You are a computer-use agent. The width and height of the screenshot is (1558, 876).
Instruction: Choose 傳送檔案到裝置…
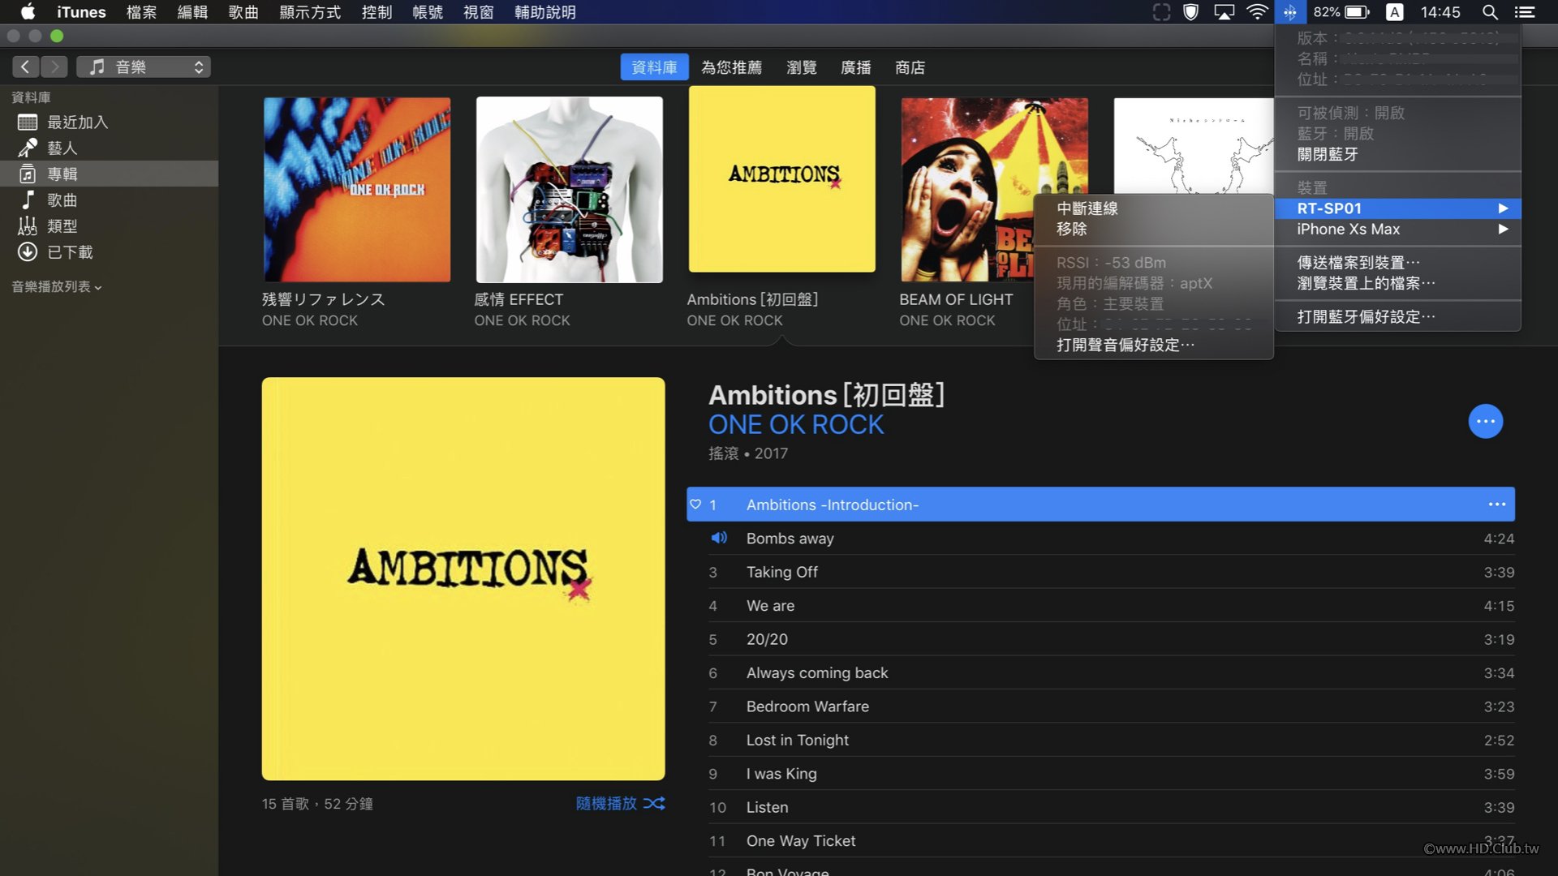click(x=1397, y=263)
